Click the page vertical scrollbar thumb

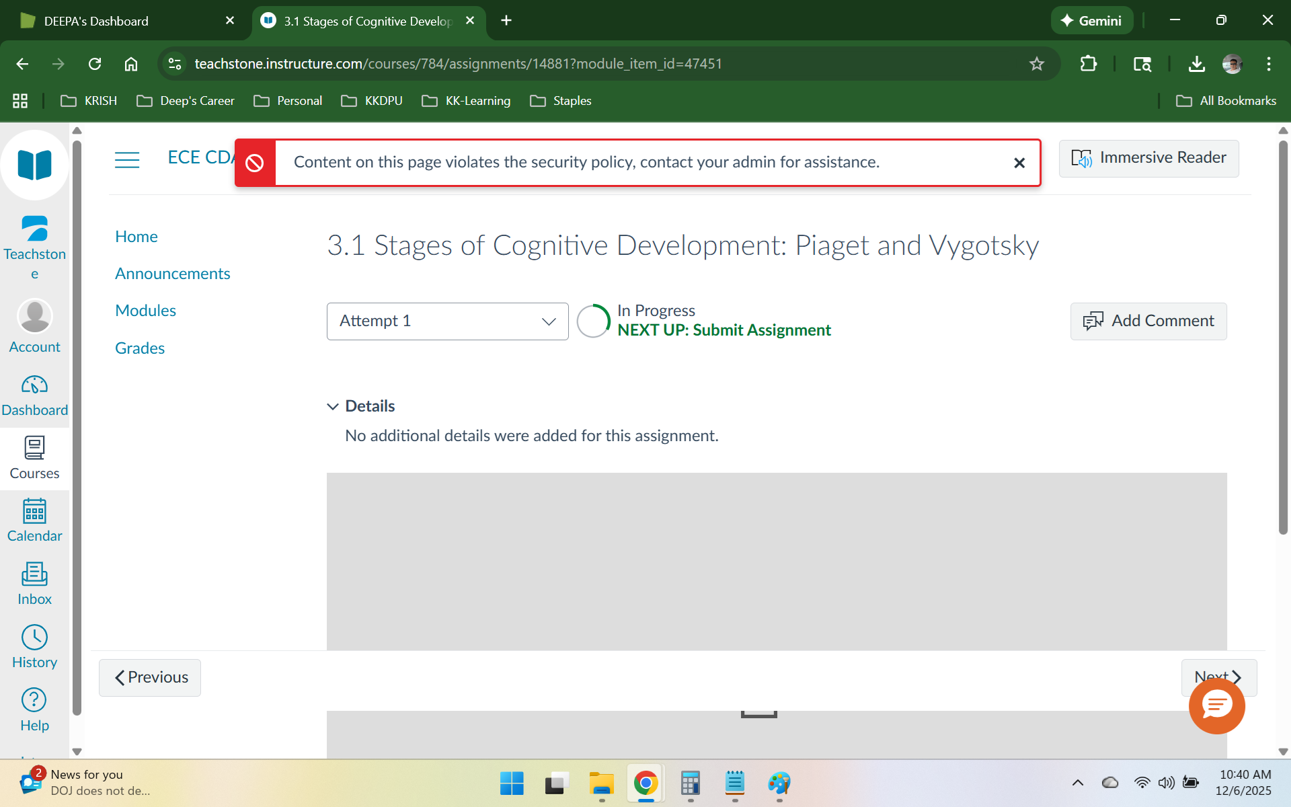click(1283, 336)
